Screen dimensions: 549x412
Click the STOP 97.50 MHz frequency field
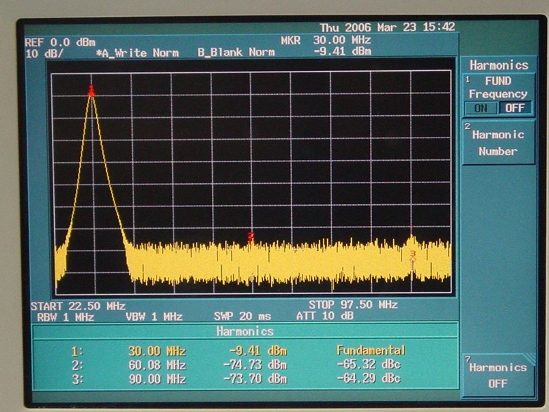click(x=353, y=305)
